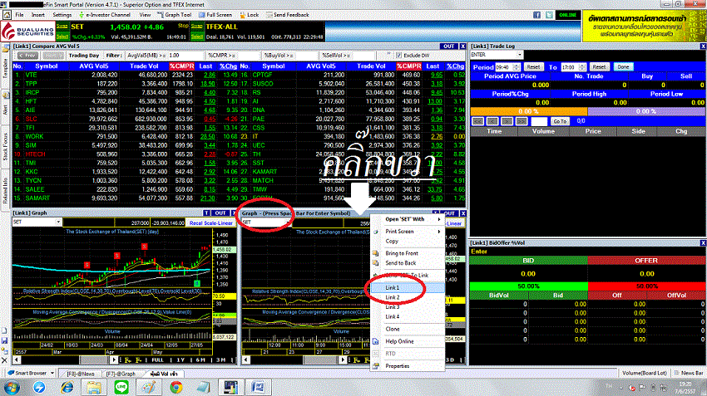Open the View menu
The image size is (707, 396).
[x=145, y=15]
